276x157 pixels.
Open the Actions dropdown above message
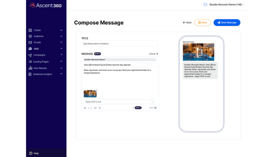point(153,54)
